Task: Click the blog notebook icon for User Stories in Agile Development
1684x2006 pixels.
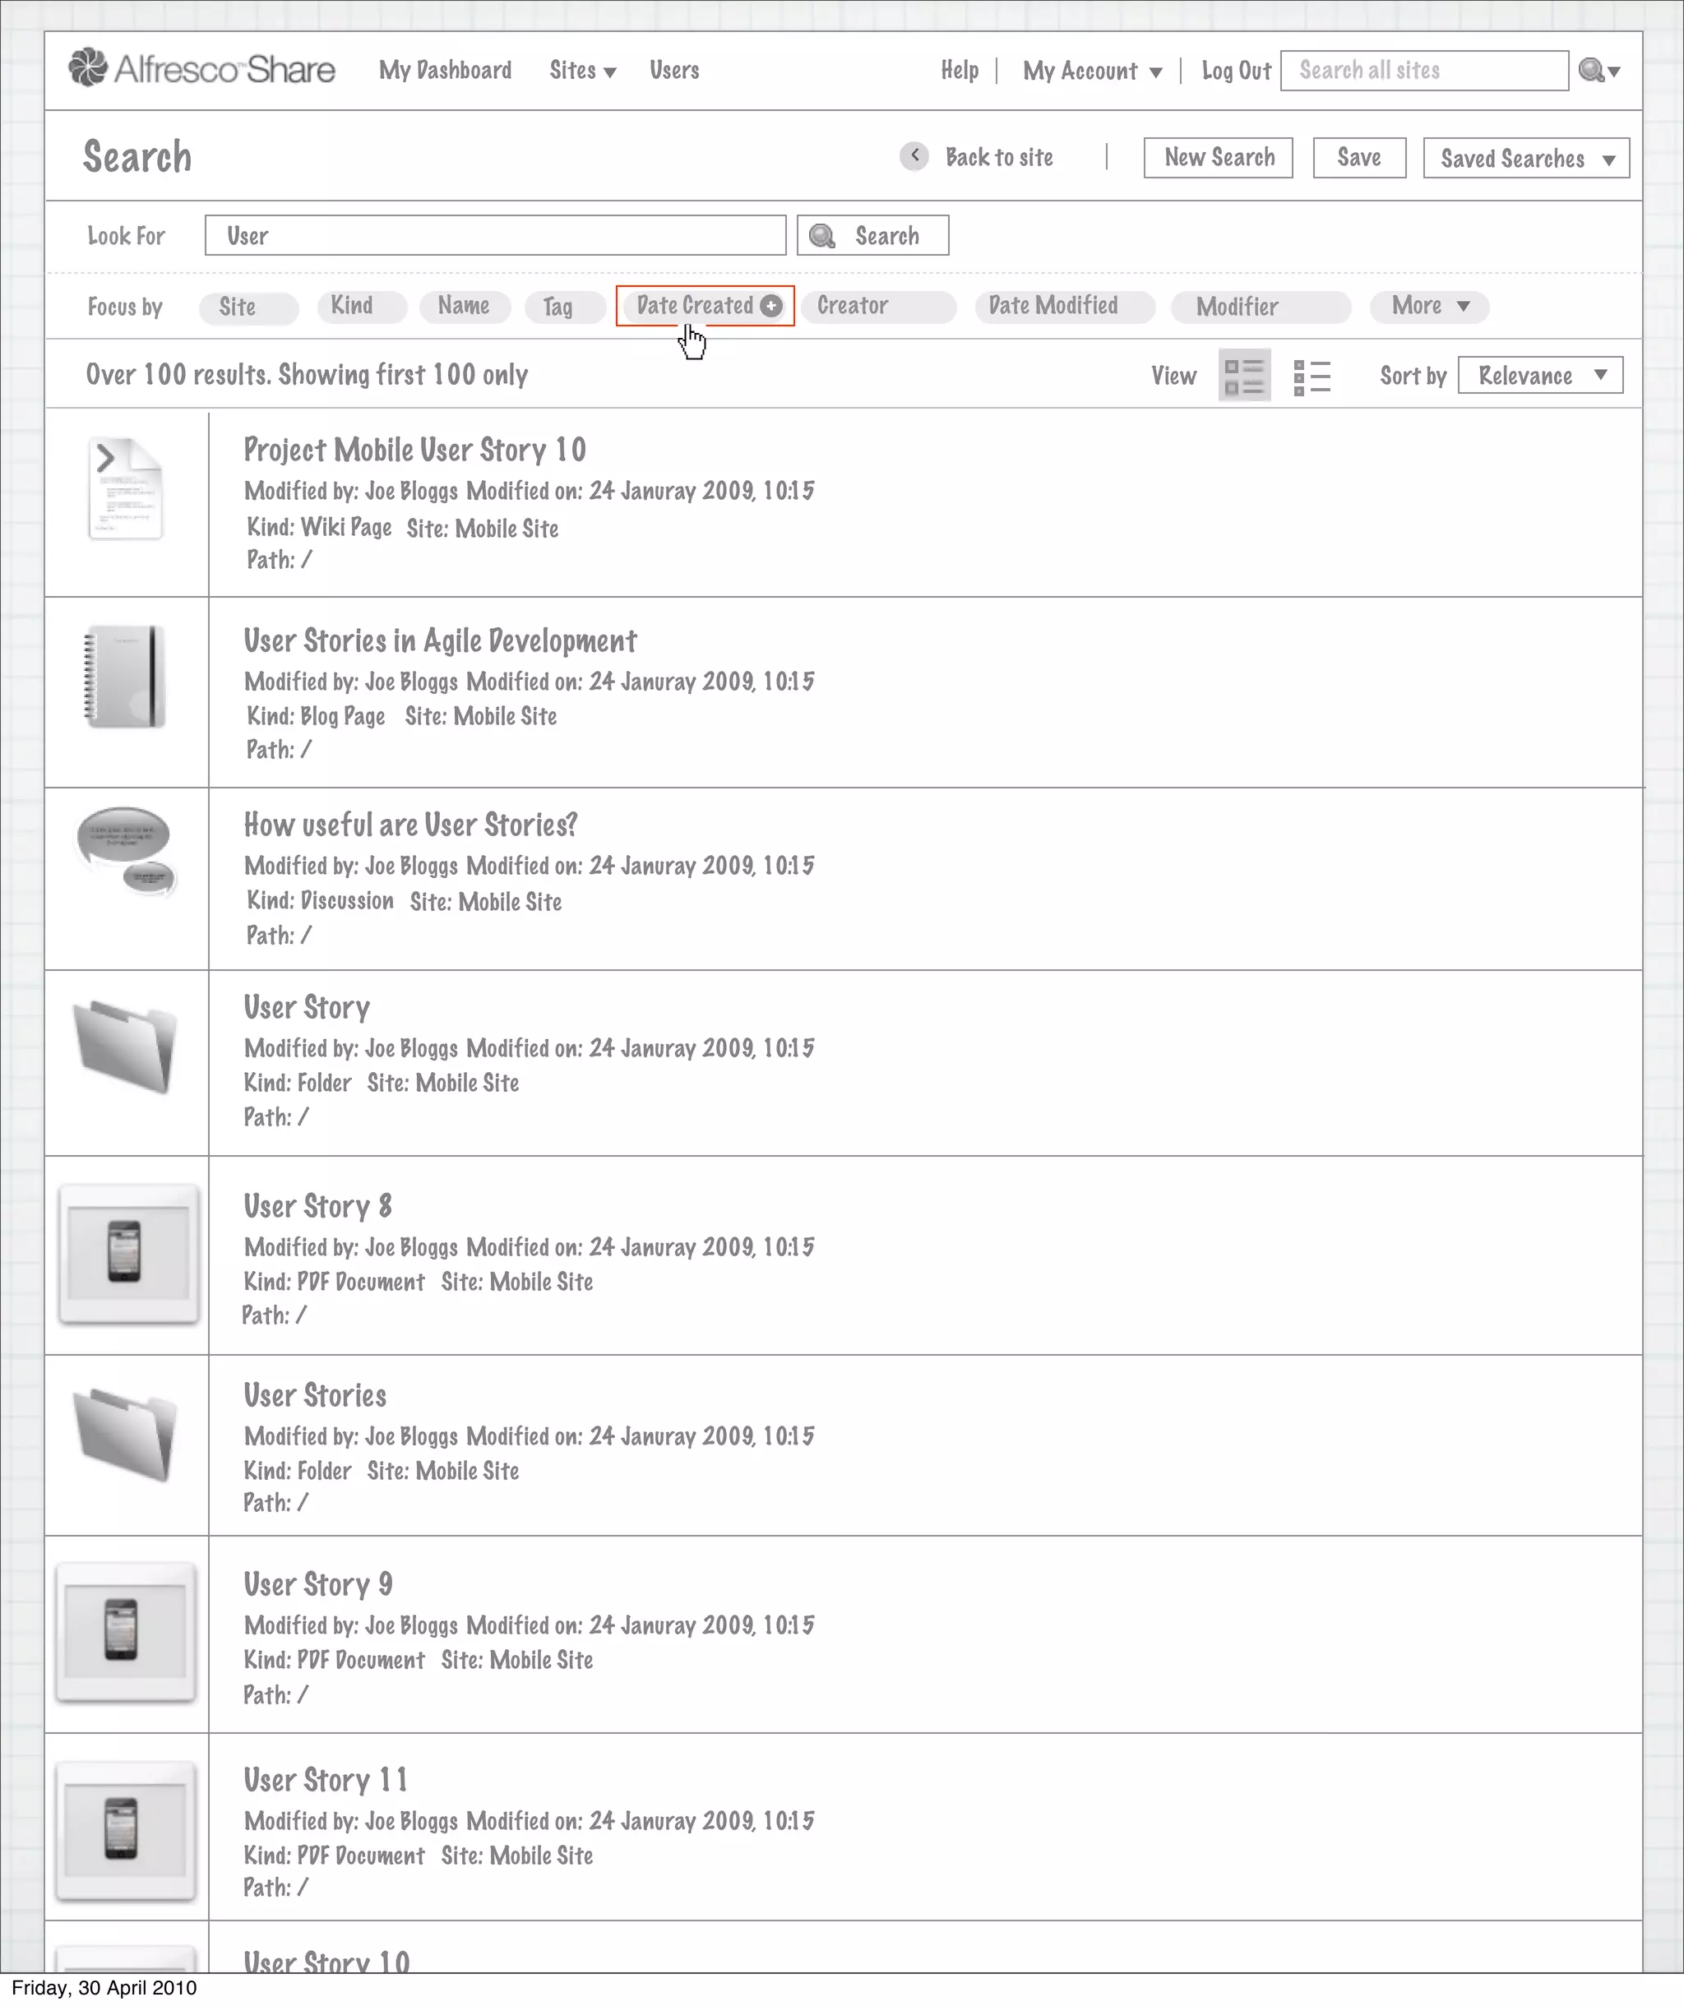Action: point(125,677)
